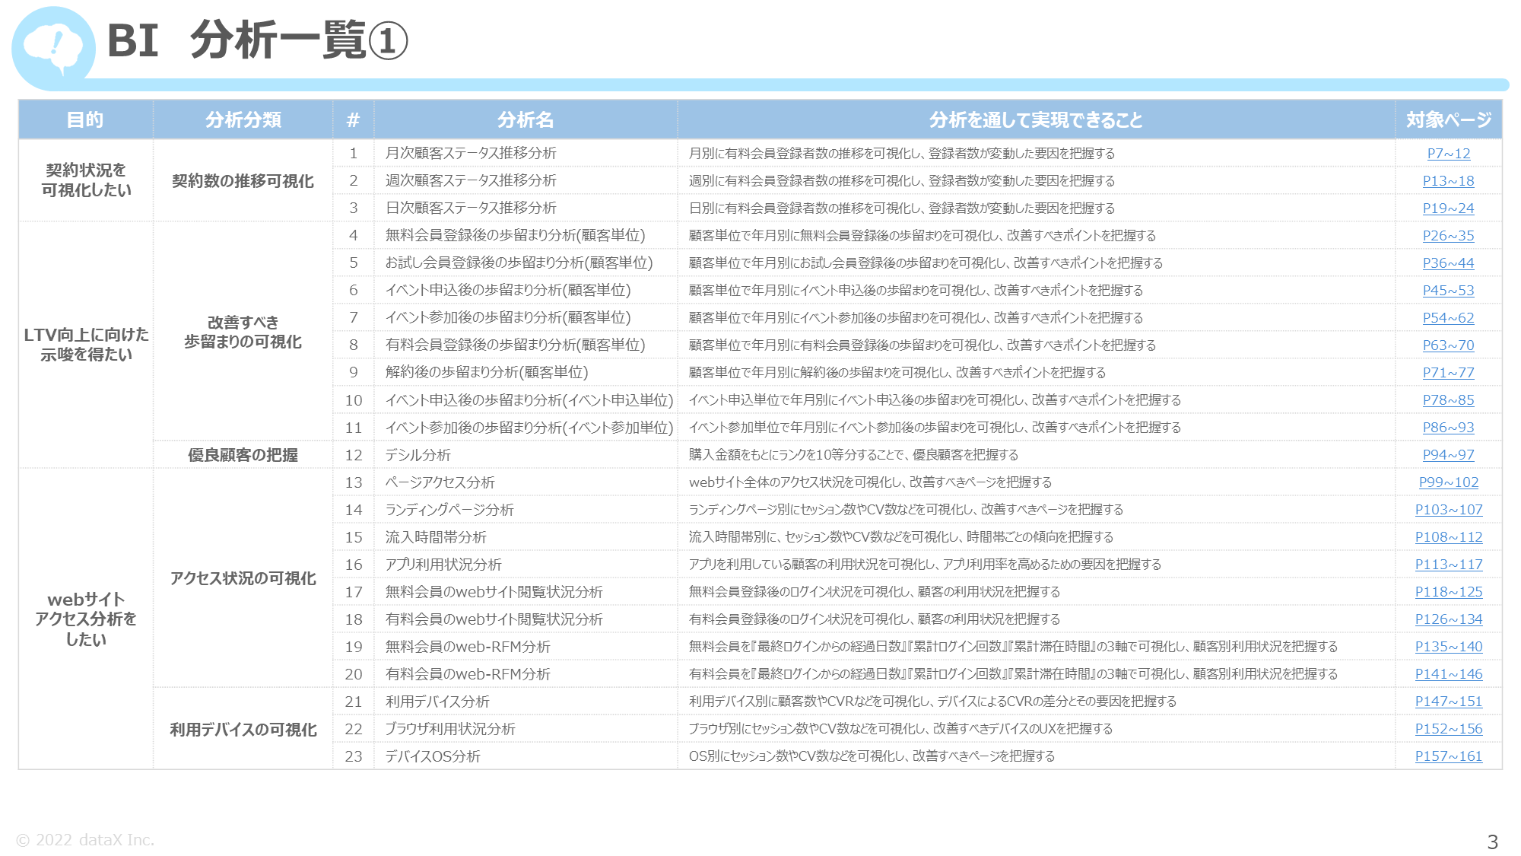Viewport: 1521px width, 856px height.
Task: Select the 分析名 column header
Action: click(x=526, y=119)
